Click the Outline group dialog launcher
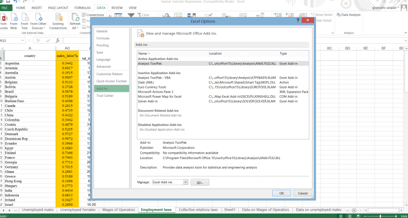This screenshot has height=218, width=408. [333, 33]
